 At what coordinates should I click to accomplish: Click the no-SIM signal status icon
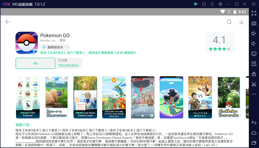tap(229, 12)
